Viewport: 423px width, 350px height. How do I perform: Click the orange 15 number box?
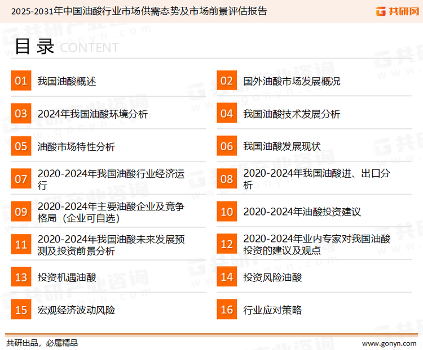point(21,309)
